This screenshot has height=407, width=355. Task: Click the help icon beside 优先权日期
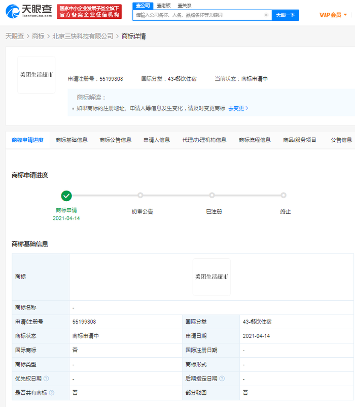46,379
